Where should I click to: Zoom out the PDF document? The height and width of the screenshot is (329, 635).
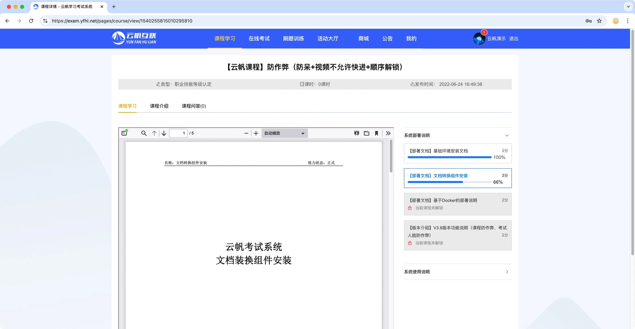coord(246,133)
